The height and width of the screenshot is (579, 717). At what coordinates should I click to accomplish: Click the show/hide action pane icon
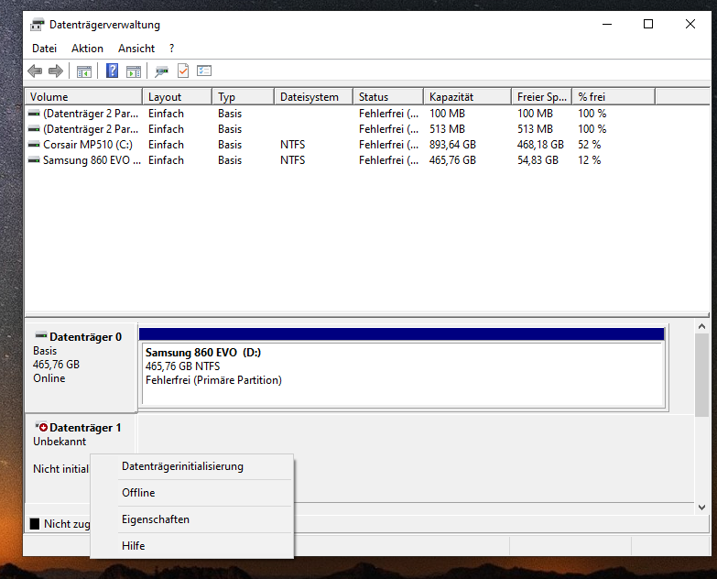click(134, 71)
